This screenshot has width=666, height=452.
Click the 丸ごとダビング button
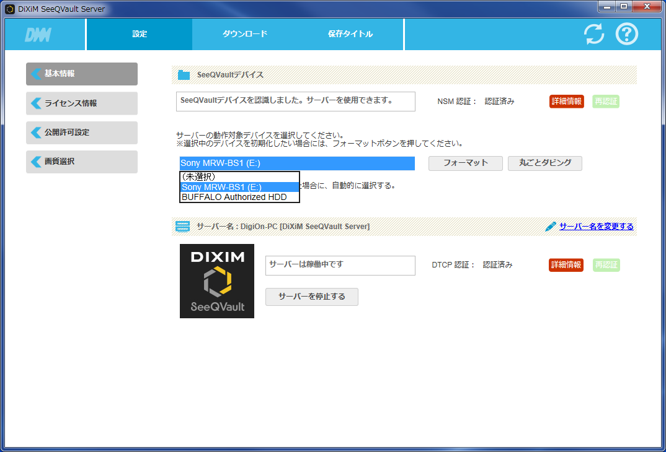[x=545, y=163]
